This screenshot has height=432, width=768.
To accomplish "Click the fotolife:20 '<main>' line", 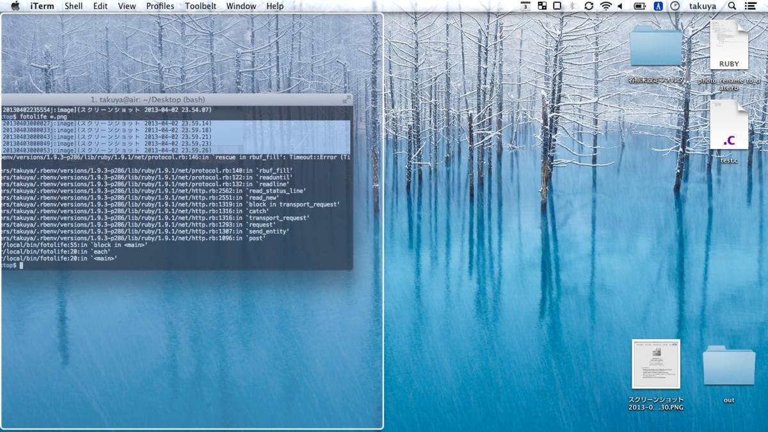I will [x=60, y=259].
